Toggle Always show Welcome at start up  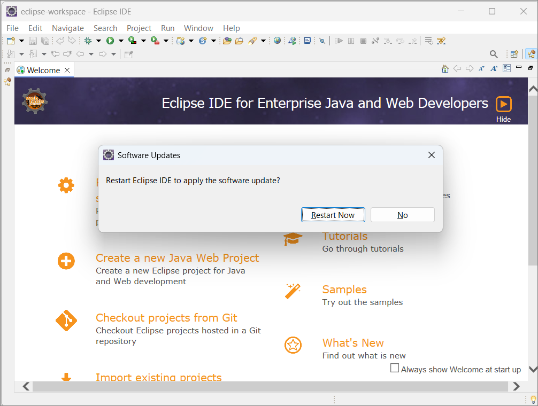point(395,368)
